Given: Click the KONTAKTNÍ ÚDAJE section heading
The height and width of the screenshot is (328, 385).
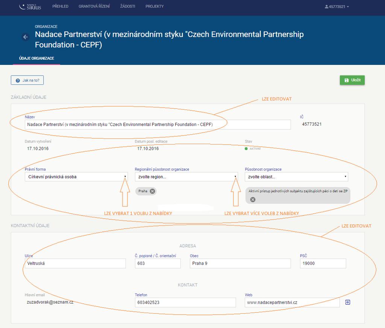Looking at the screenshot, I should point(30,226).
